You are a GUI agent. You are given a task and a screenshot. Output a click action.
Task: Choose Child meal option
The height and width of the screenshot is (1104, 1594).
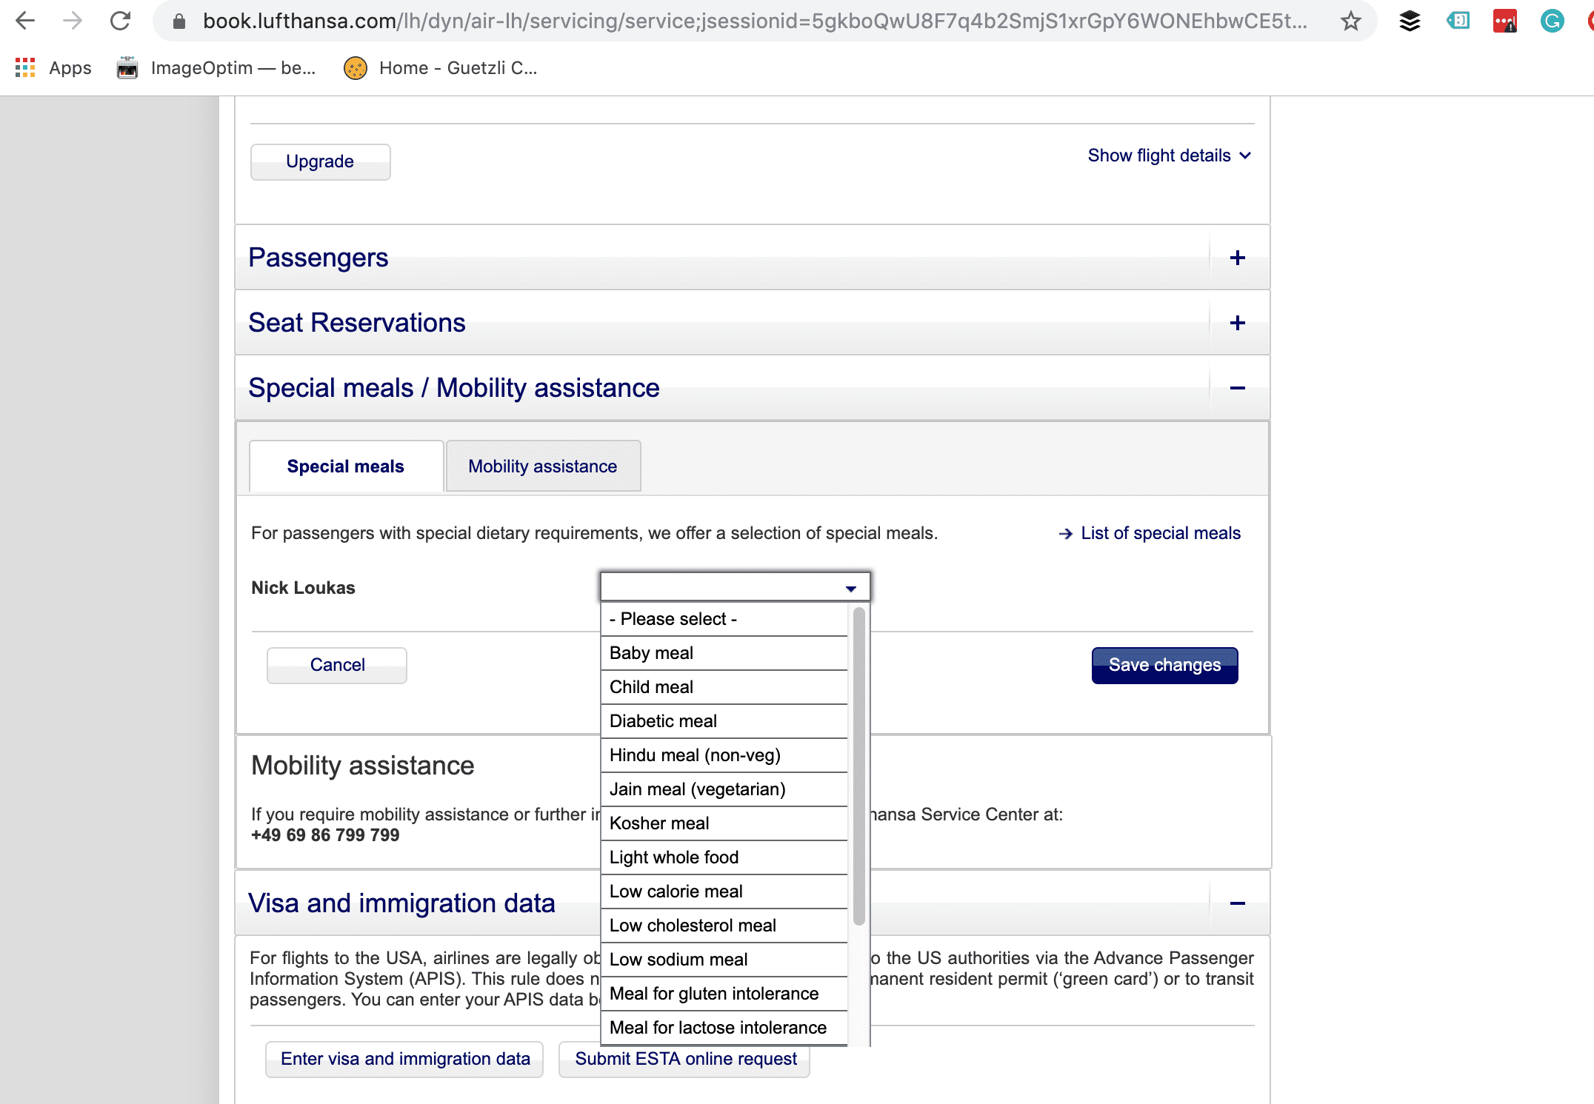[724, 687]
